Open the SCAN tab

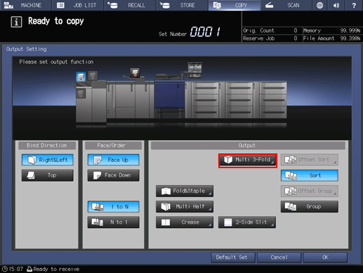tap(286, 5)
